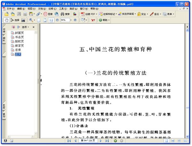Image resolution: width=192 pixels, height=146 pixels.
Task: Switch to Continuous page layout
Action: 173,141
